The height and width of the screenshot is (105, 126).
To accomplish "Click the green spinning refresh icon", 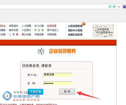I will [x=110, y=7].
